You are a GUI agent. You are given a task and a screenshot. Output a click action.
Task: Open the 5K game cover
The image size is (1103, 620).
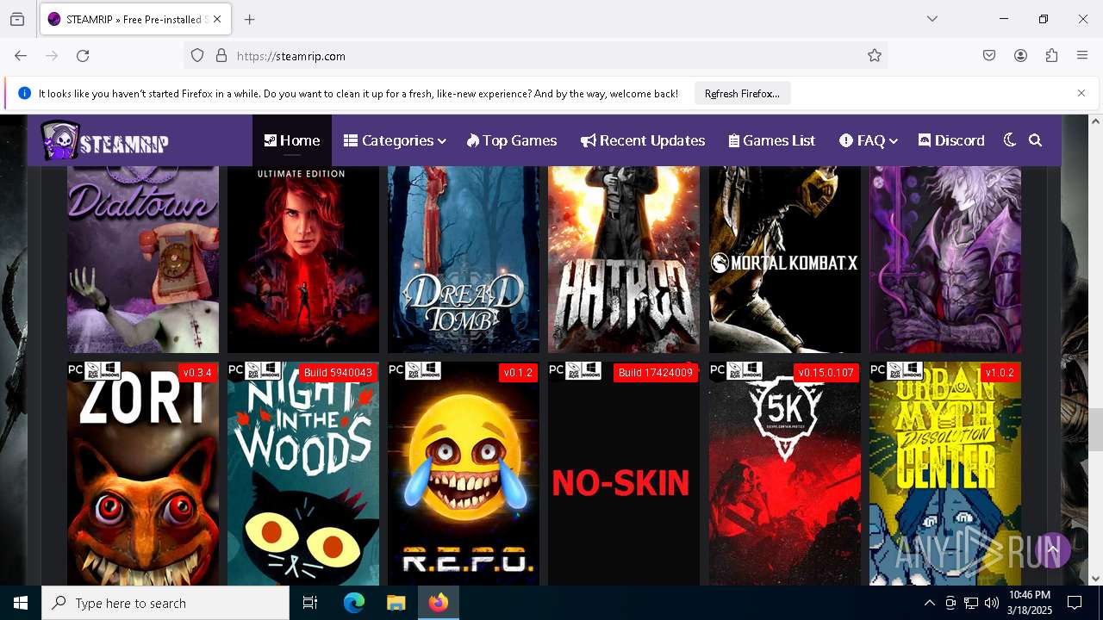pos(784,474)
